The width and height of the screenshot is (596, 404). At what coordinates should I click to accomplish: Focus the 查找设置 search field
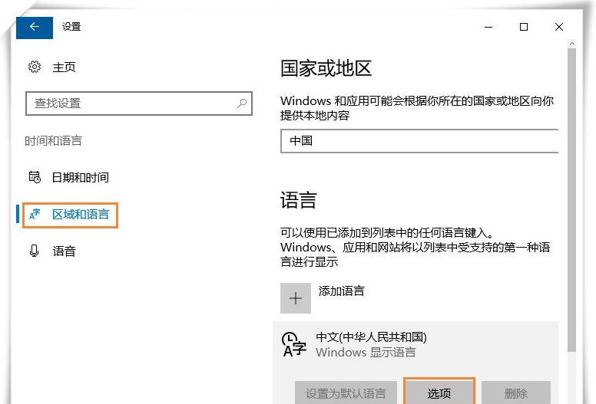coord(139,103)
